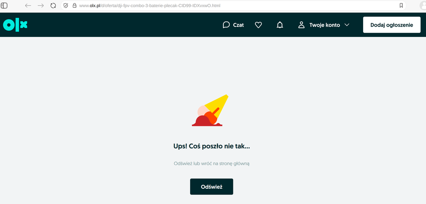The height and width of the screenshot is (204, 426).
Task: Click the dark Odśwież button
Action: tap(211, 187)
